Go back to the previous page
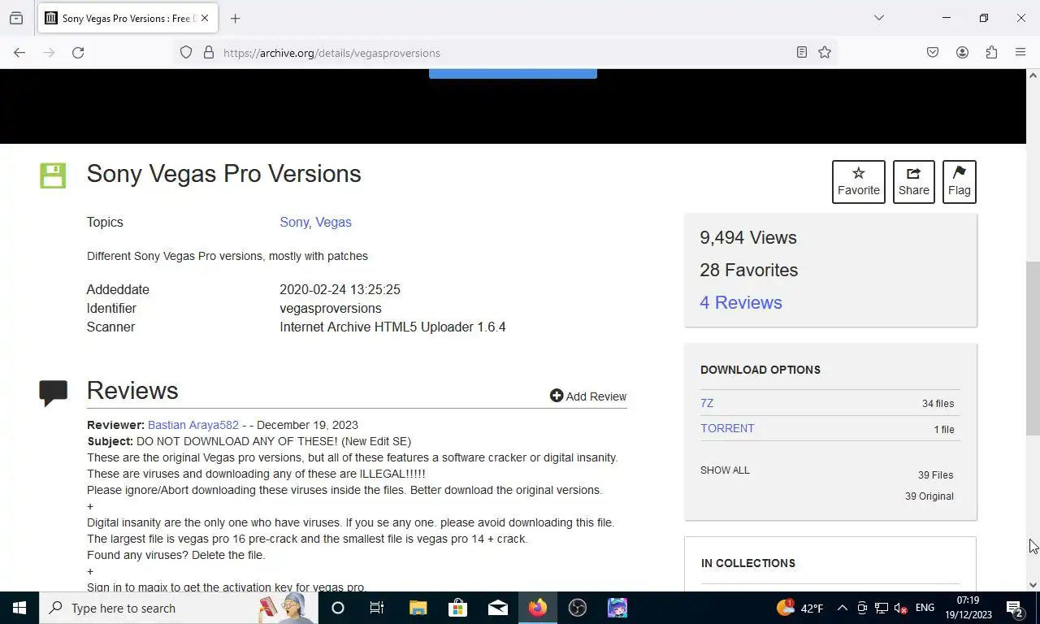Viewport: 1040px width, 624px height. [x=19, y=53]
